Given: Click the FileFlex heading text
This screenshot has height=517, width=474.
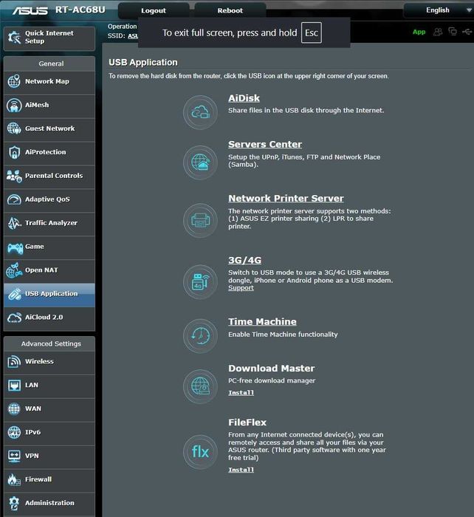Looking at the screenshot, I should coord(247,422).
